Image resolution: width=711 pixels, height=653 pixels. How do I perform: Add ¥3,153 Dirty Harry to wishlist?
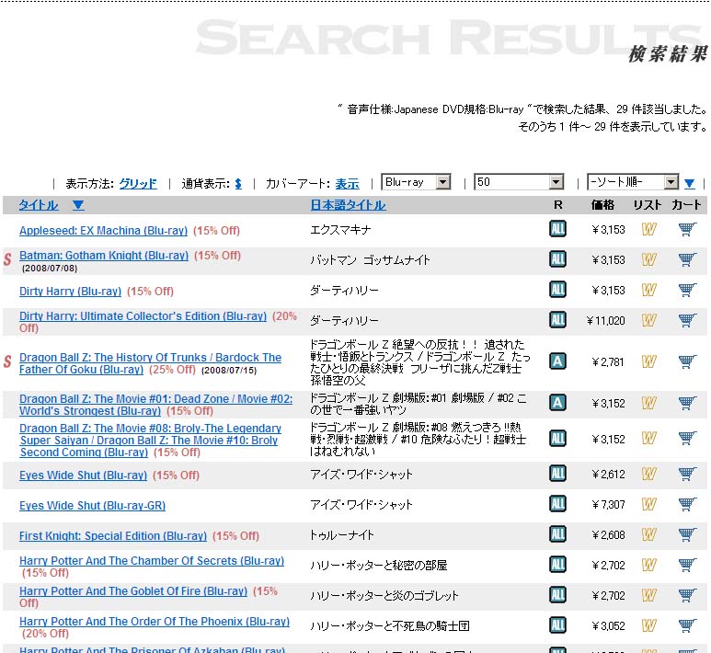[x=648, y=291]
